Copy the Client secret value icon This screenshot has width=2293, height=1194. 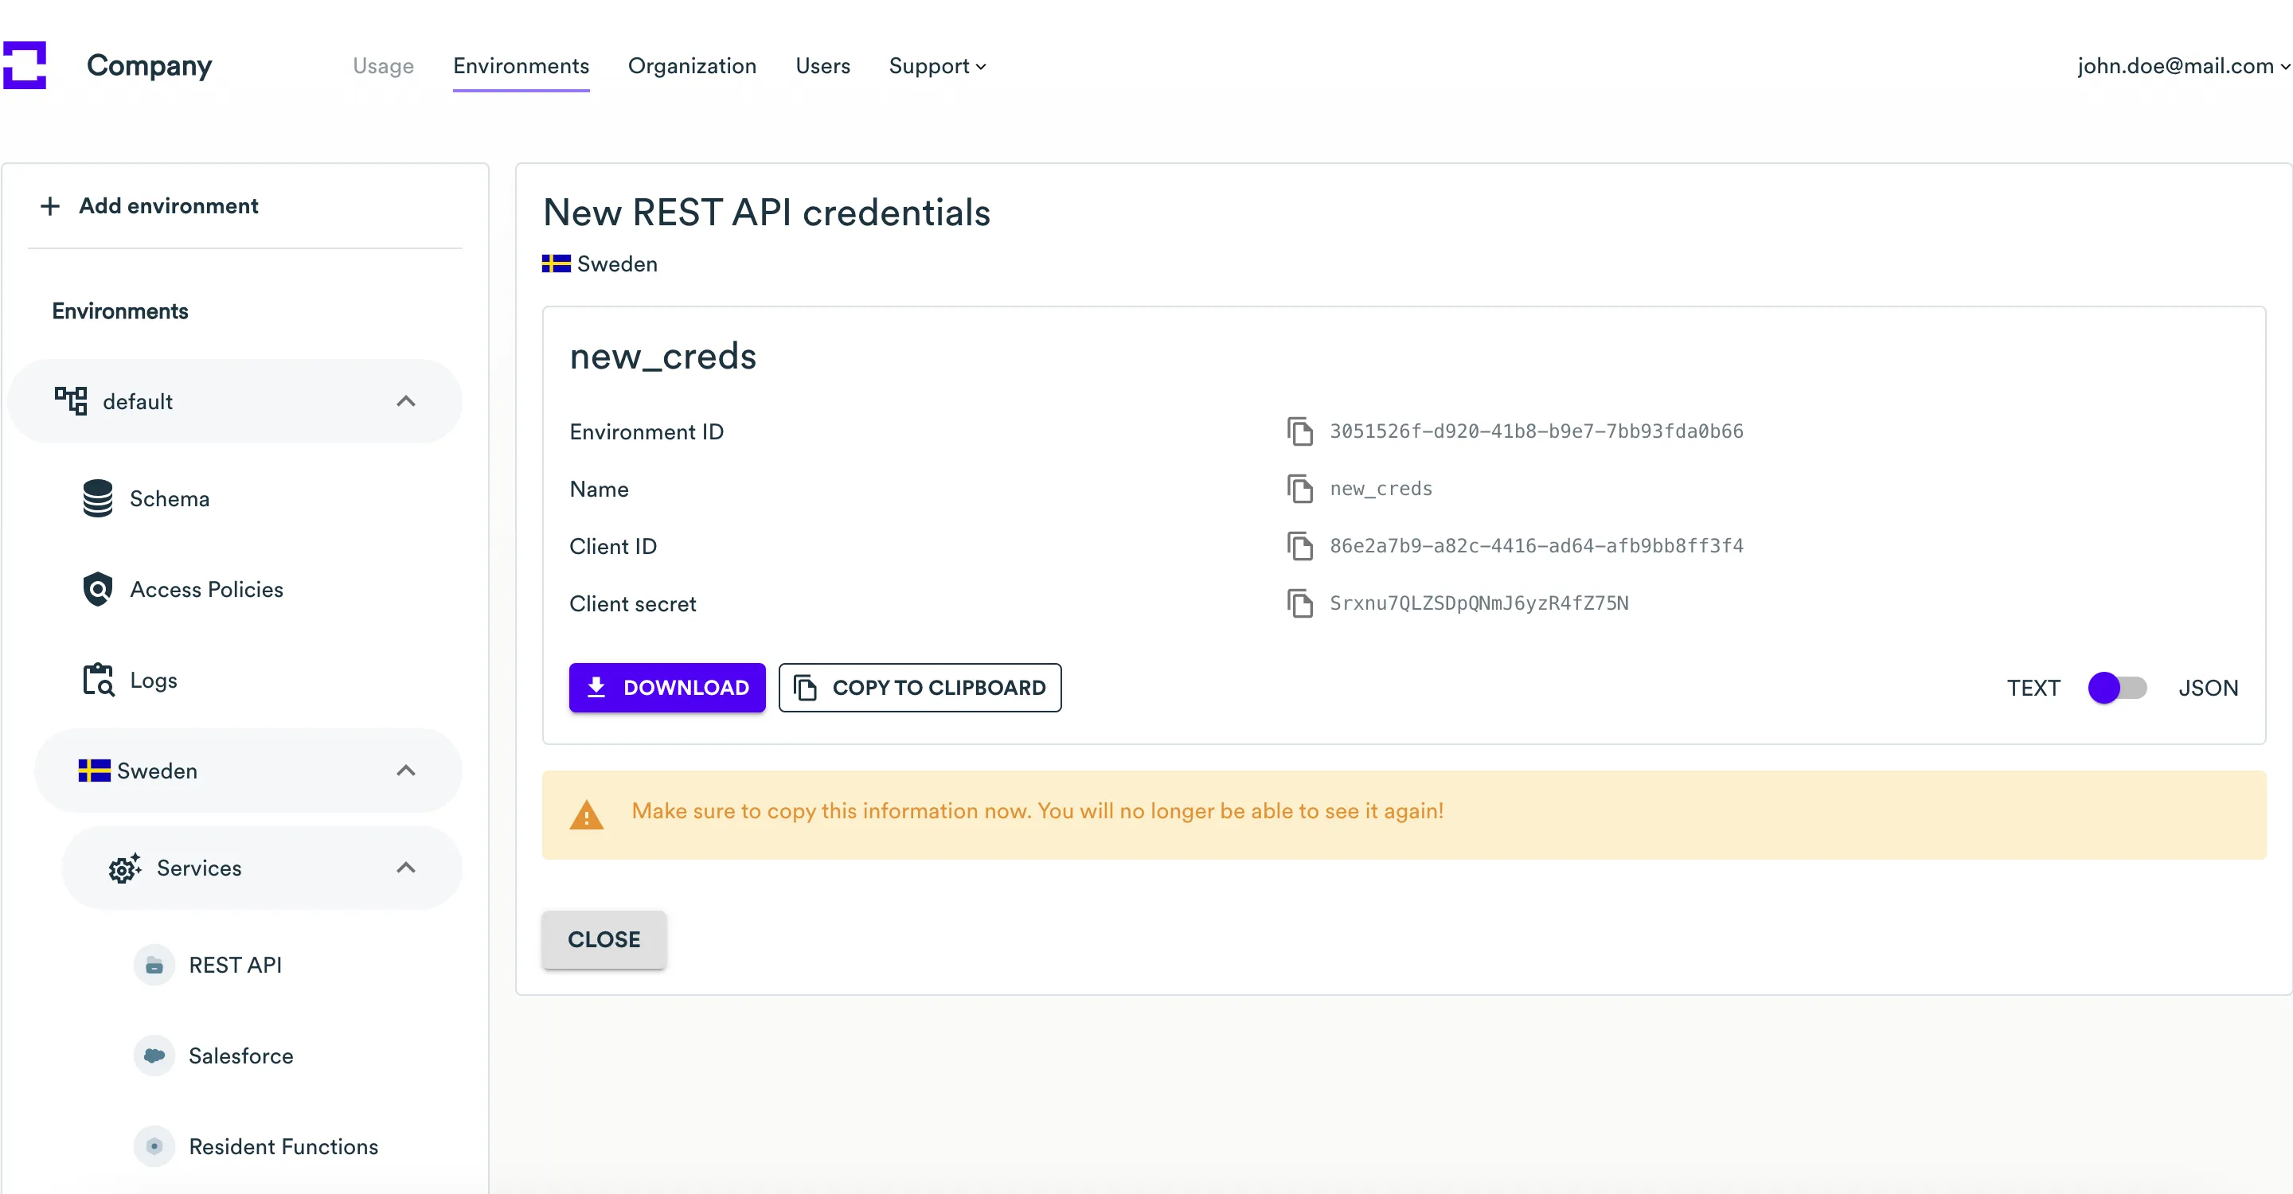click(x=1299, y=603)
